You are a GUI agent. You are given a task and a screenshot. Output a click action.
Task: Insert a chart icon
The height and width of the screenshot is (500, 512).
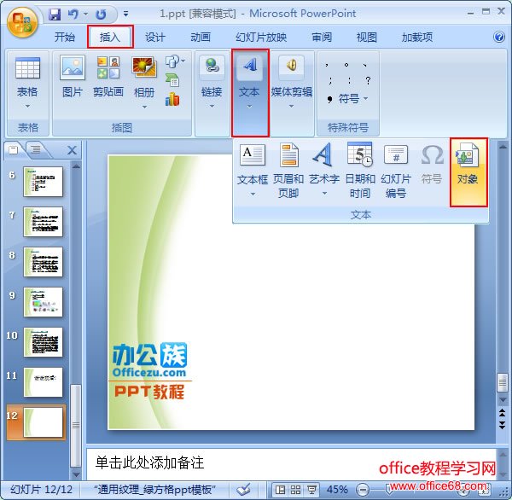tap(172, 99)
